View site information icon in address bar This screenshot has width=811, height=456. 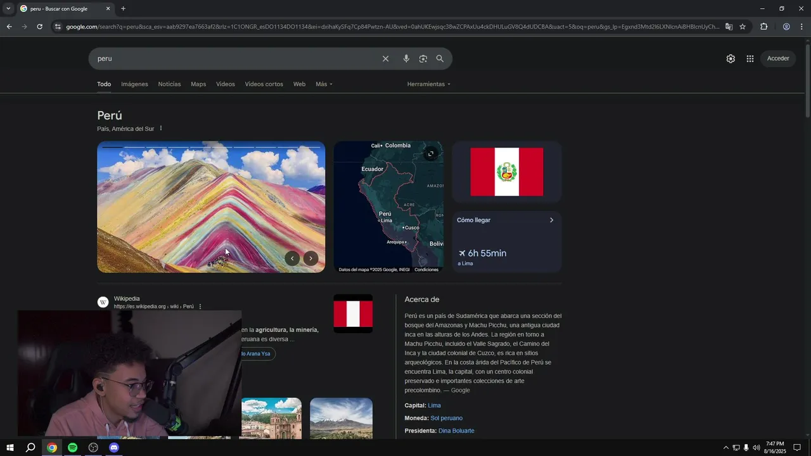point(58,27)
